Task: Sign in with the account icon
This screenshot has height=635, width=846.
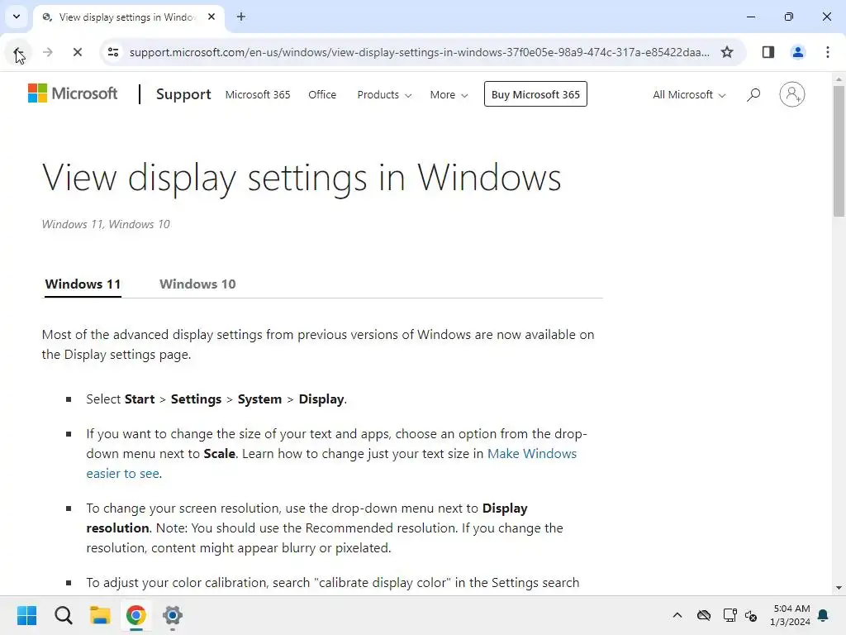Action: pos(791,94)
